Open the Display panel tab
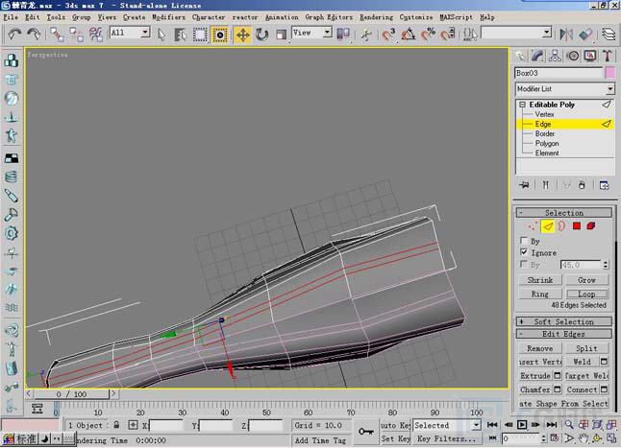This screenshot has height=448, width=621. 590,56
